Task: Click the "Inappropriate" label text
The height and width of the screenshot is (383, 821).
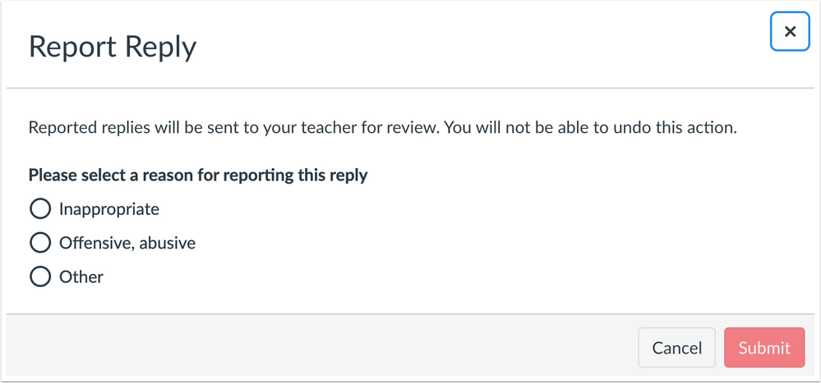Action: [x=108, y=209]
